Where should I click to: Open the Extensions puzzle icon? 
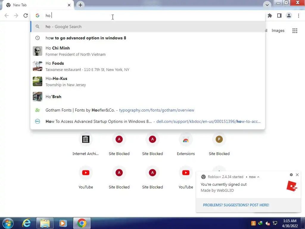[270, 16]
